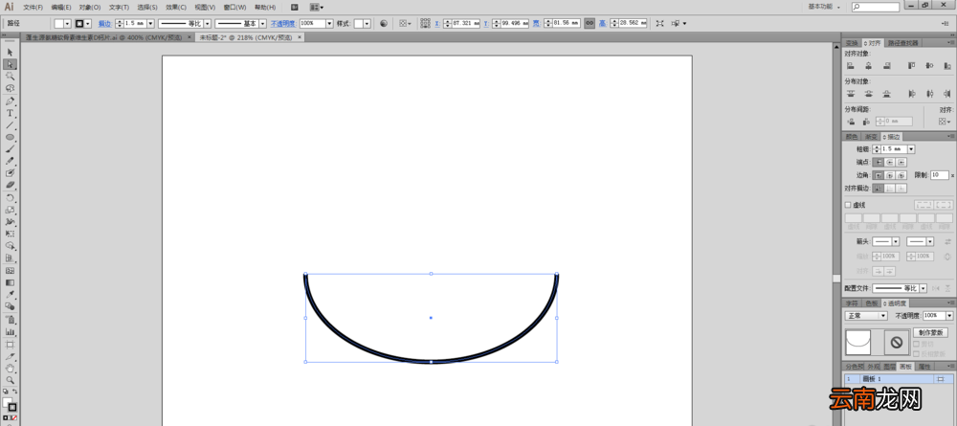
Task: Select the Paintbrush tool
Action: 10,149
